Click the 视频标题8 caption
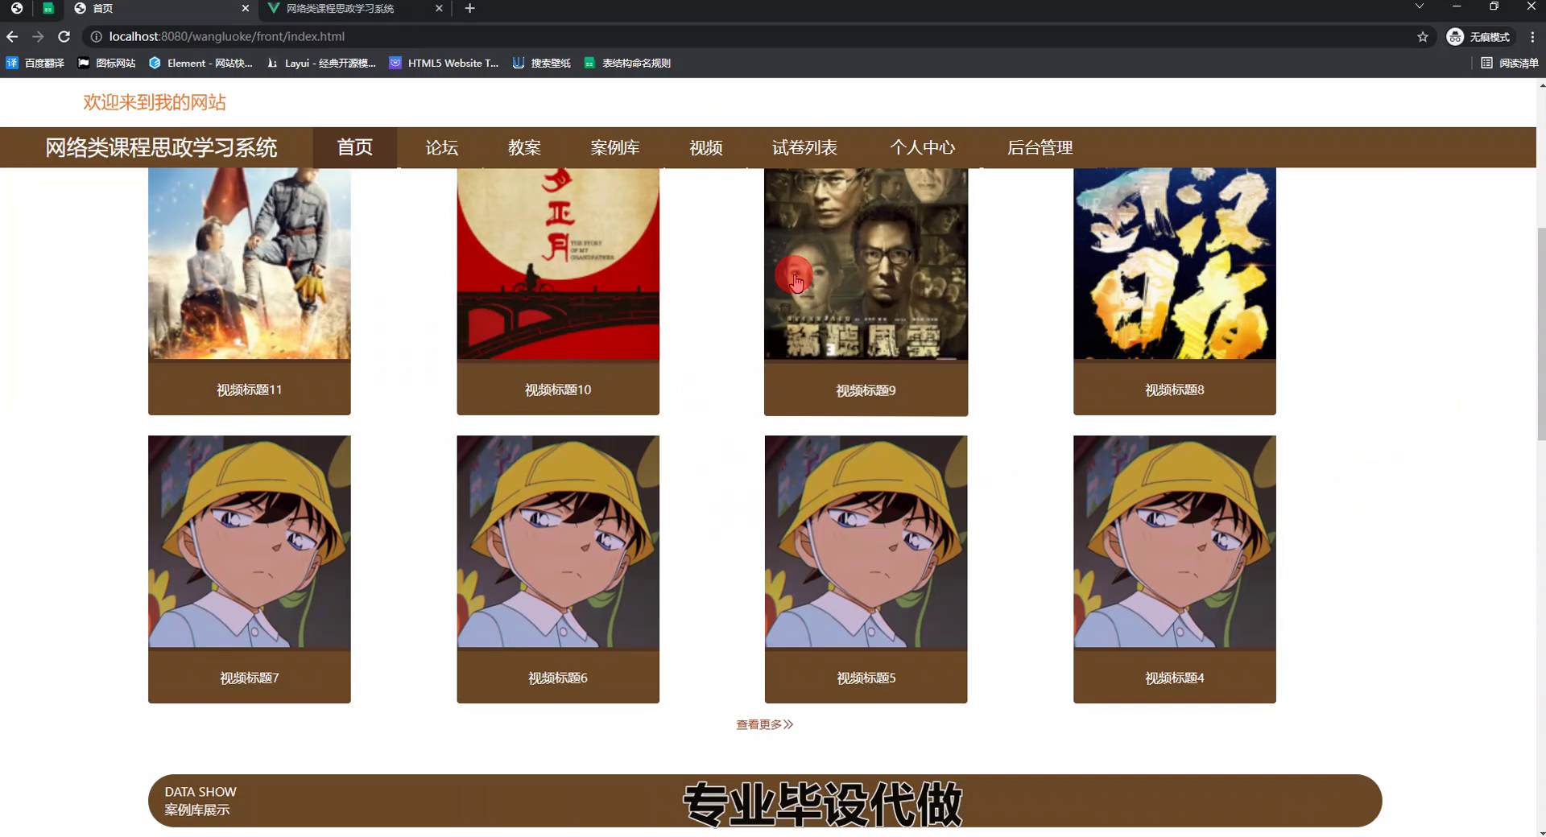 (x=1175, y=390)
